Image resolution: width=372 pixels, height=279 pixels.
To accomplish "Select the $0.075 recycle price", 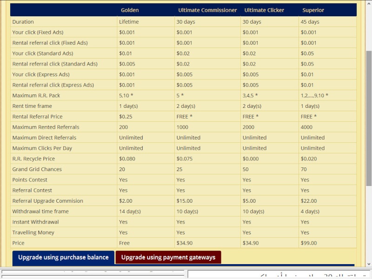I will [x=184, y=159].
